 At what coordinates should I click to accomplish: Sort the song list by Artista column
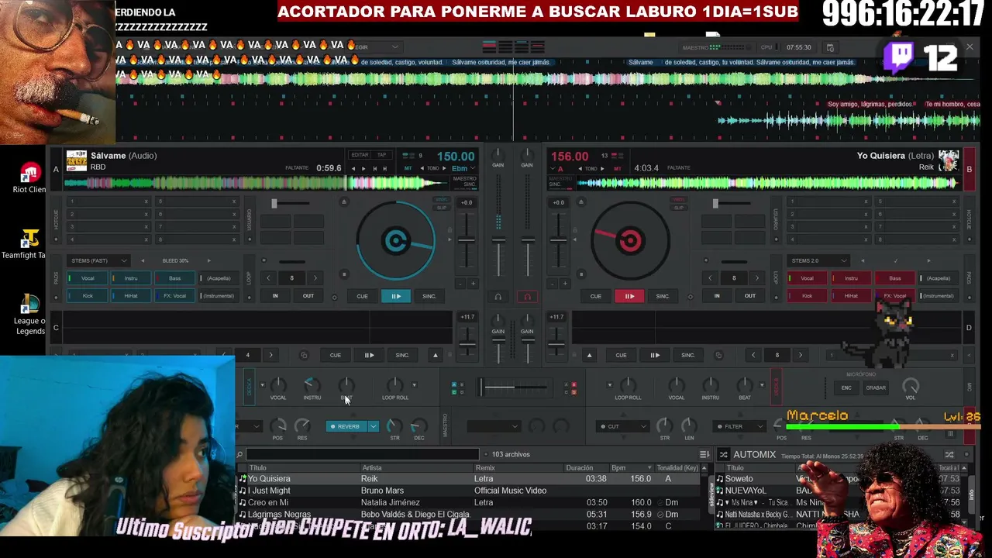point(416,468)
